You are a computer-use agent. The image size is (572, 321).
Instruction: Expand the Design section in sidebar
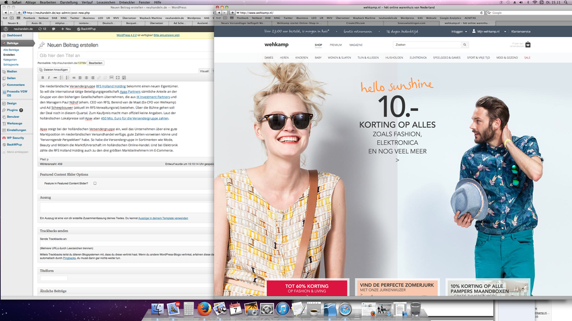12,103
